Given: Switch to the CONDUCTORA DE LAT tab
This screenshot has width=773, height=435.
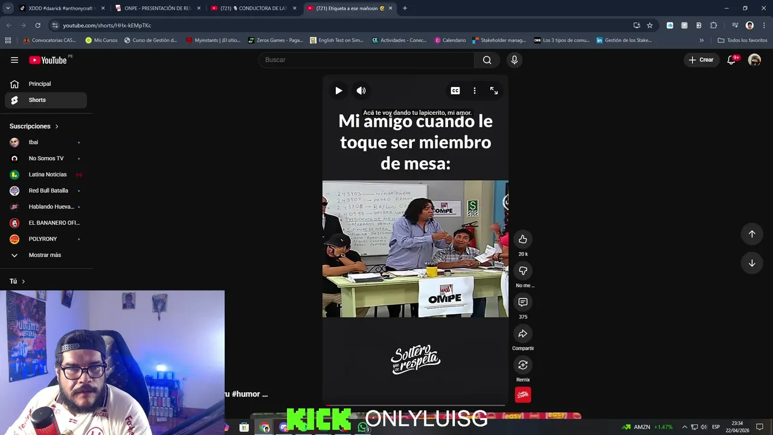Looking at the screenshot, I should coord(254,8).
